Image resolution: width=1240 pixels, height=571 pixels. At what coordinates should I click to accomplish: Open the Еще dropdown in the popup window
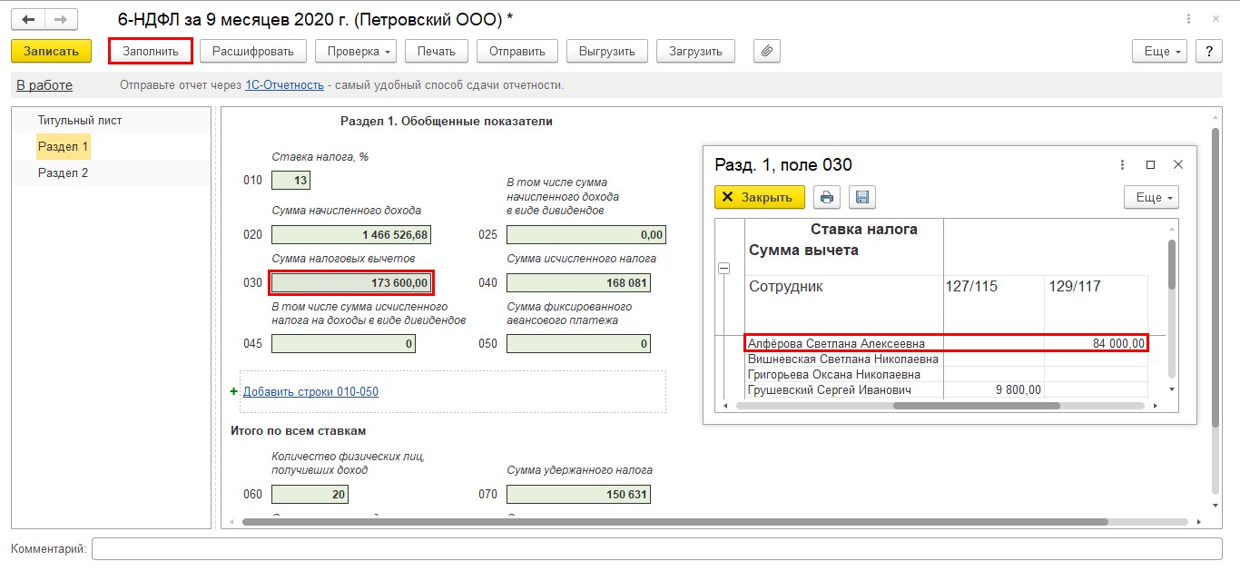point(1151,197)
